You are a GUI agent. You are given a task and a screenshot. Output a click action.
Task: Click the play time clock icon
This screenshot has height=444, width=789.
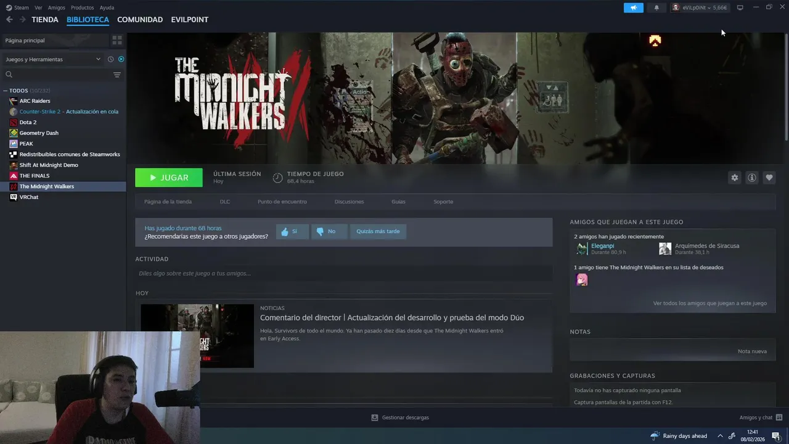click(278, 178)
